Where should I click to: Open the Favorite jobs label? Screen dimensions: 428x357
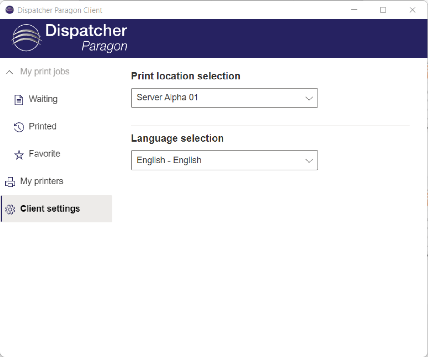pos(44,154)
